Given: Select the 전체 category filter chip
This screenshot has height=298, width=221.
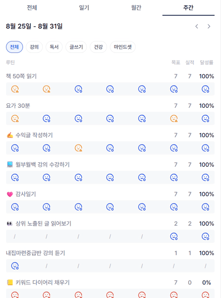Looking at the screenshot, I should (x=15, y=47).
